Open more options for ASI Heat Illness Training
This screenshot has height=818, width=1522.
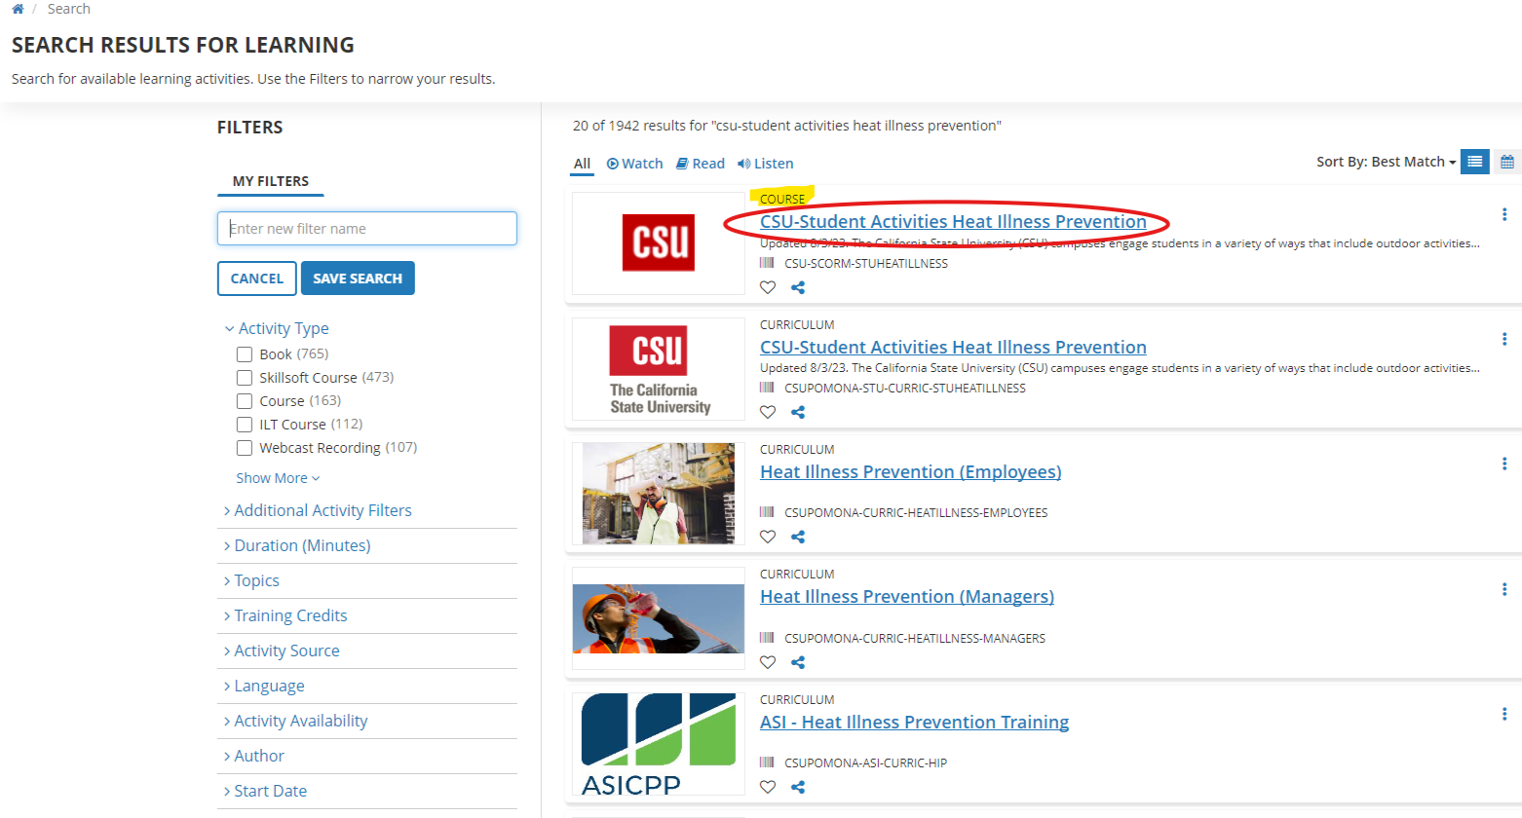(1504, 714)
